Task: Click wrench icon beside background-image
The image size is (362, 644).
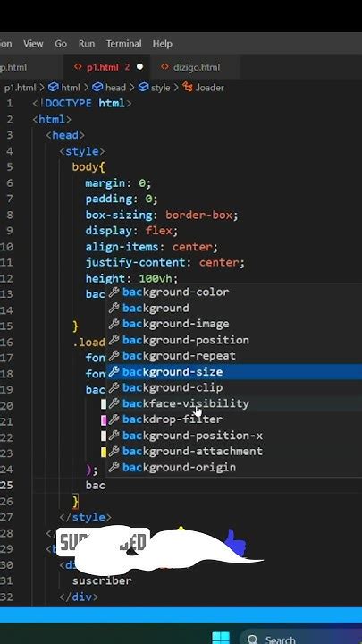Action: pos(114,324)
